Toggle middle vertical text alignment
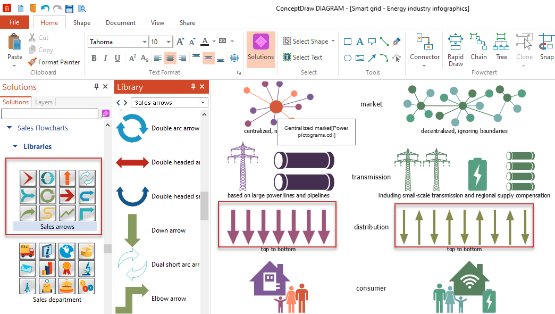 [x=208, y=58]
